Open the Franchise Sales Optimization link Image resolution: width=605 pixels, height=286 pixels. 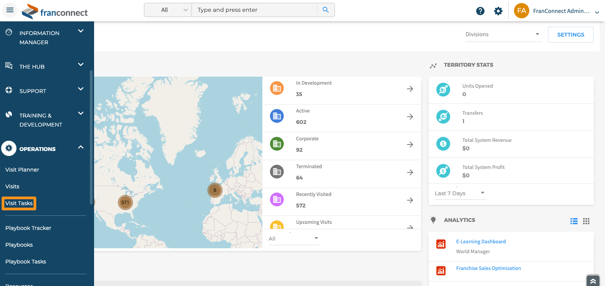(x=488, y=268)
